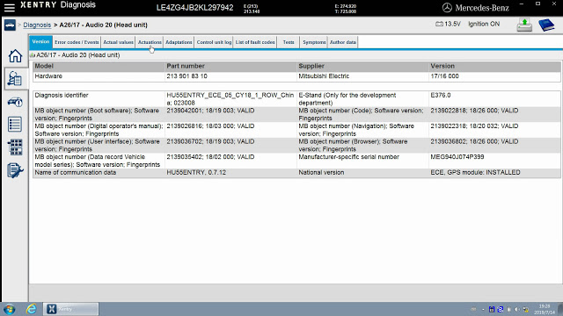Select the Mitsubishi Electric supplier cell
Viewport: 563px width, 316px height.
[x=363, y=76]
